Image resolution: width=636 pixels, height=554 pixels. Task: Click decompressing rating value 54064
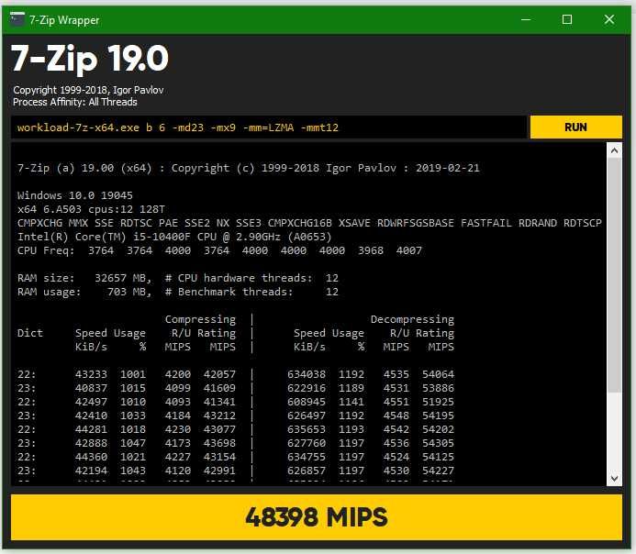pos(438,374)
